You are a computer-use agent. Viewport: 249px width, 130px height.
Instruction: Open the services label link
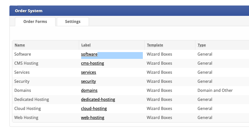click(89, 72)
